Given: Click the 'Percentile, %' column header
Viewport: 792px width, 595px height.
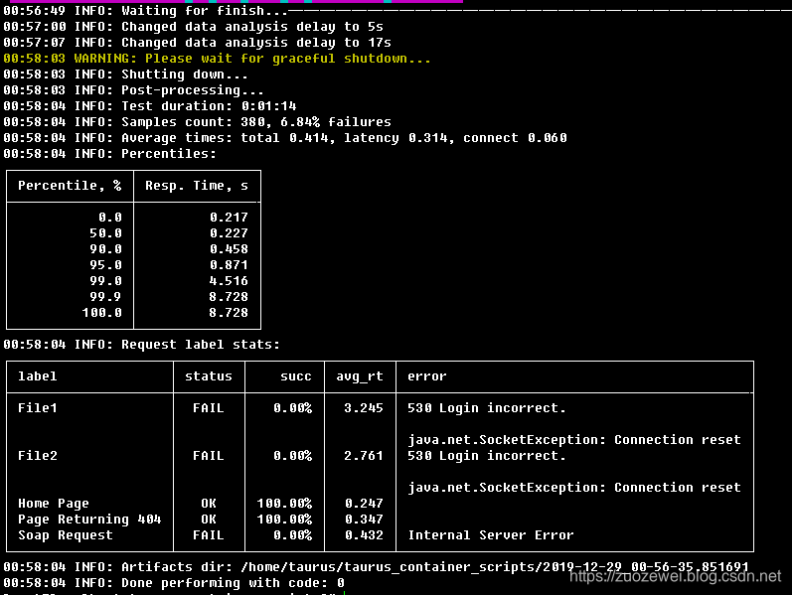Looking at the screenshot, I should 70,186.
